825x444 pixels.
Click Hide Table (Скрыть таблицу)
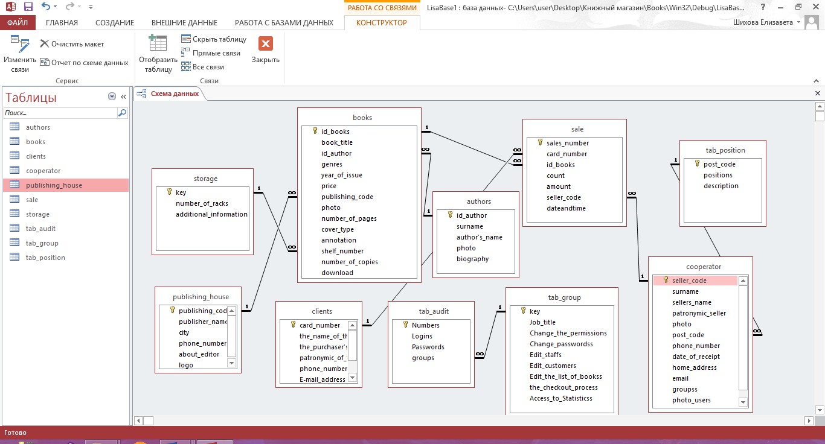[x=214, y=39]
